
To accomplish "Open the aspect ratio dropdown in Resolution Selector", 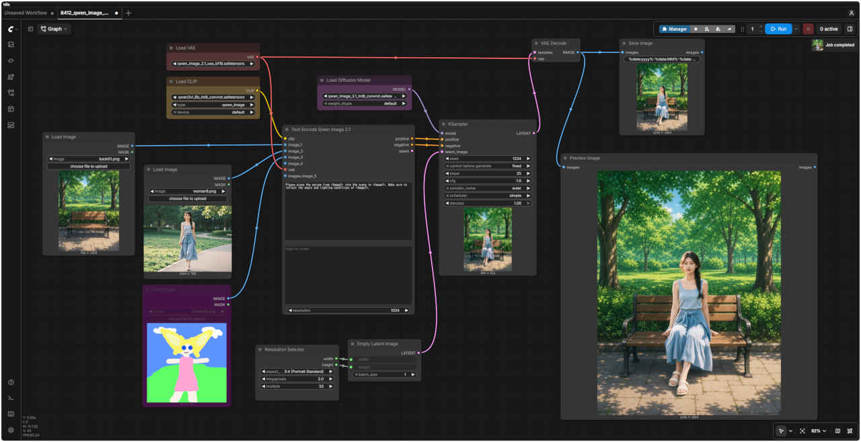I will click(x=299, y=371).
